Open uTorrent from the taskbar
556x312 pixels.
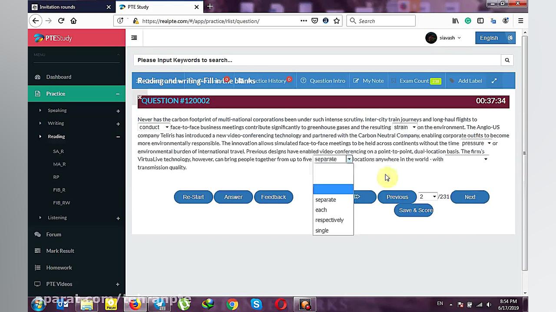point(184,305)
